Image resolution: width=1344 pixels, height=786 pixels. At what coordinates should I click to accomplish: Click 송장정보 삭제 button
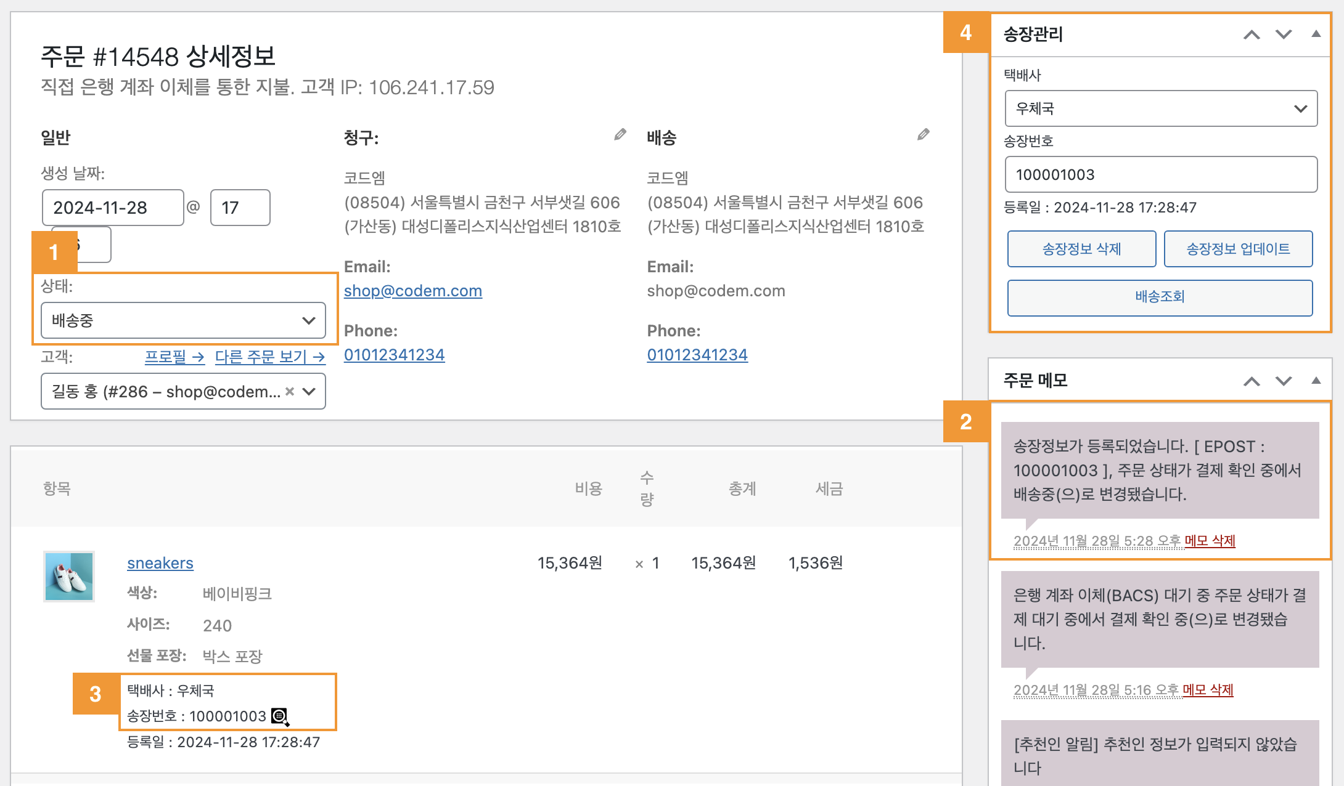[1081, 249]
